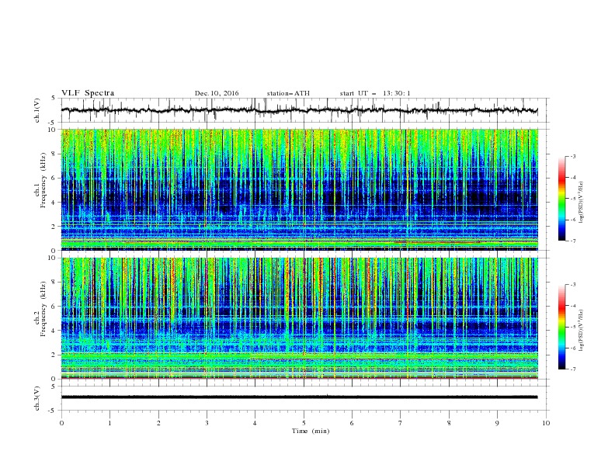Click the ch.1 spectrogram panel
Viewport: 615px width, 475px height.
299,189
